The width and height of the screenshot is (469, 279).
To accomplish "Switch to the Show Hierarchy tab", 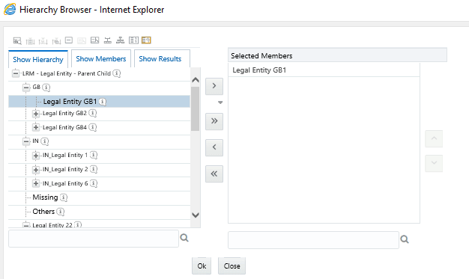I will 38,59.
